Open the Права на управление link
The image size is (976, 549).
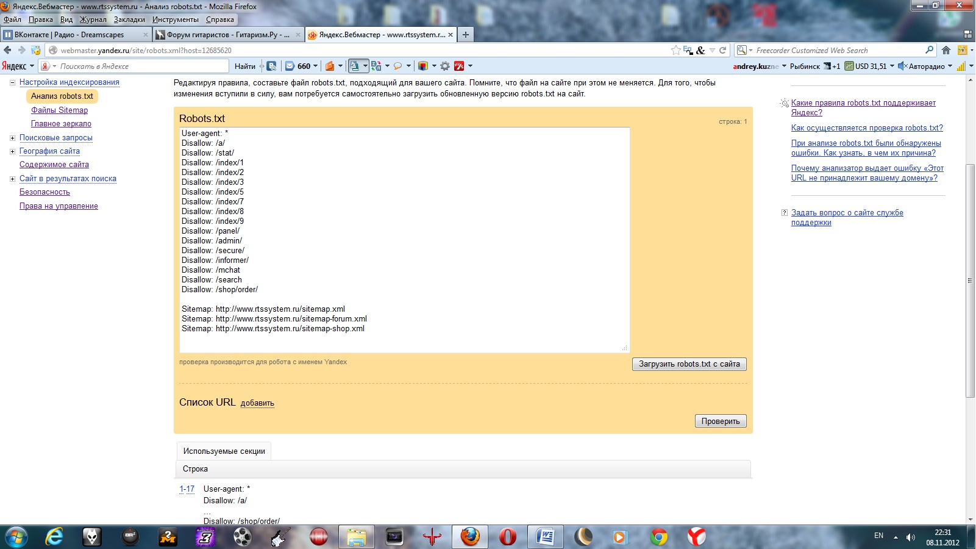coord(59,206)
